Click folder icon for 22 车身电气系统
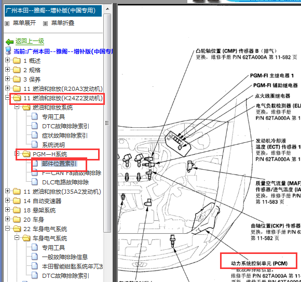 coord(17,229)
